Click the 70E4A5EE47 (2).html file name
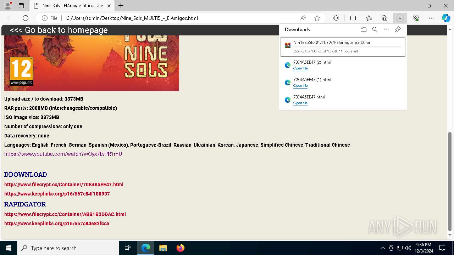Viewport: 454px width, 255px height. [x=312, y=62]
